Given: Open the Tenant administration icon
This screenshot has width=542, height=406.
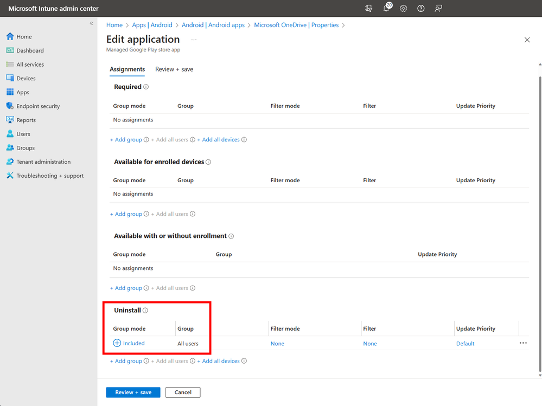Looking at the screenshot, I should [x=10, y=162].
